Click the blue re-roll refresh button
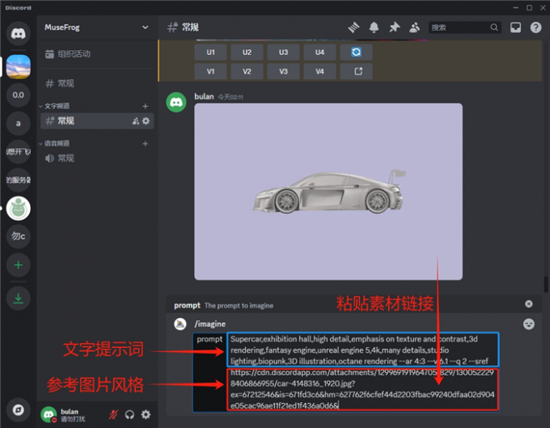Viewport: 550px width, 428px height. pos(357,53)
